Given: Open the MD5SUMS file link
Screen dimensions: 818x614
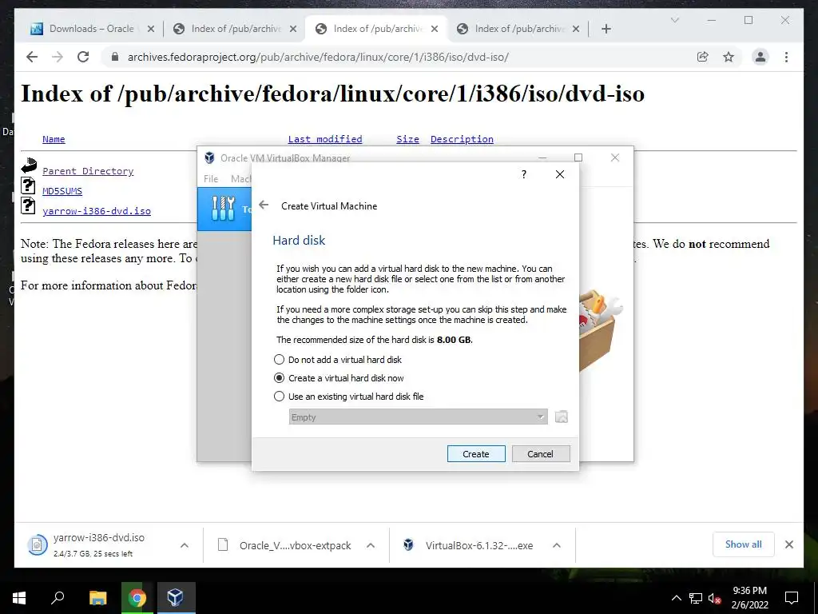Looking at the screenshot, I should pos(62,190).
